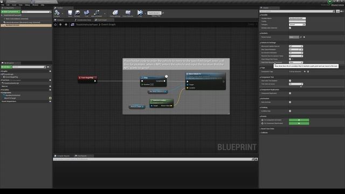Click the green Add Component button

click(x=11, y=12)
